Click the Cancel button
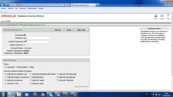Image resolution: width=173 pixels, height=97 pixels. pos(58,30)
